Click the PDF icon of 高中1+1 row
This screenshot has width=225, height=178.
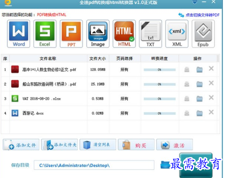(15, 69)
